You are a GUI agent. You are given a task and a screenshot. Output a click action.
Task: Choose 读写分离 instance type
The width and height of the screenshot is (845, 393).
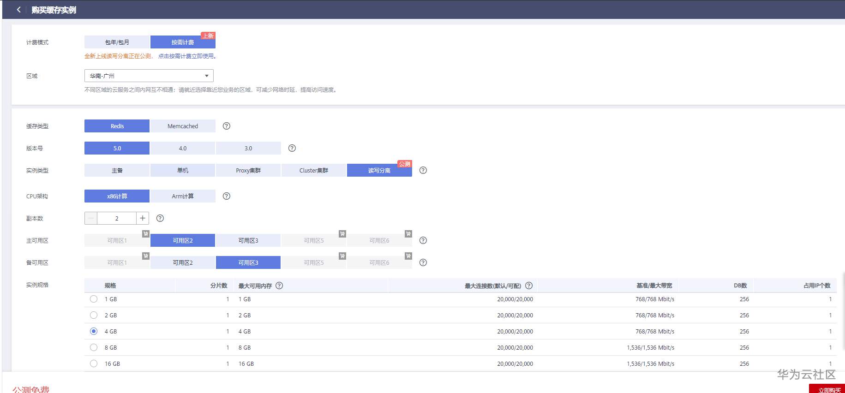tap(379, 170)
